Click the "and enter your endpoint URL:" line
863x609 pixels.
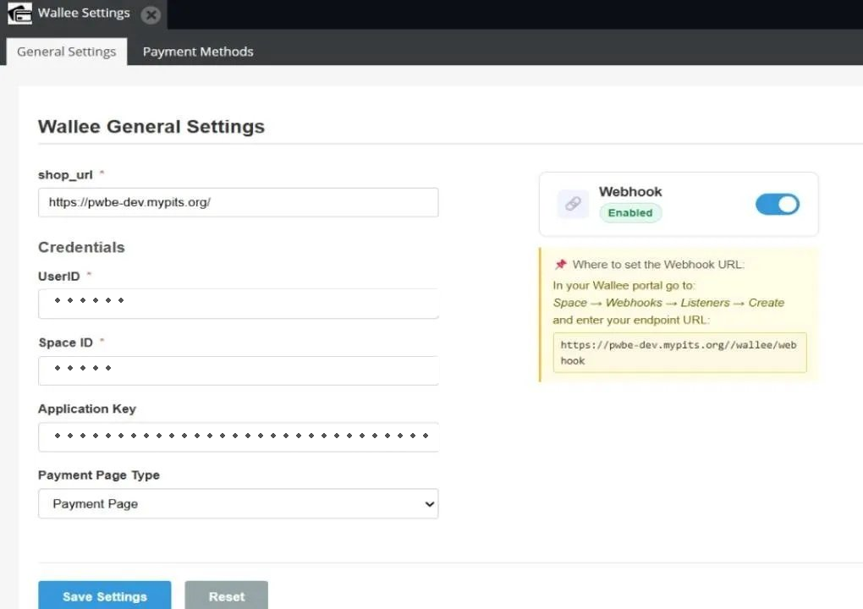pos(631,321)
